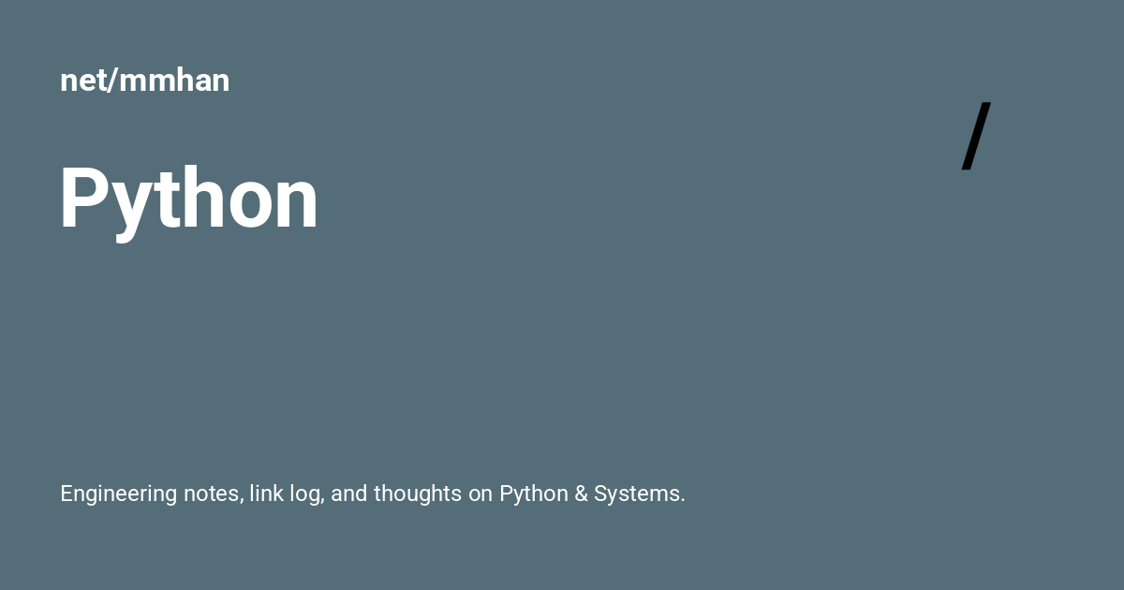Click the 'mmhan' part of site title
This screenshot has height=590, width=1124.
174,81
